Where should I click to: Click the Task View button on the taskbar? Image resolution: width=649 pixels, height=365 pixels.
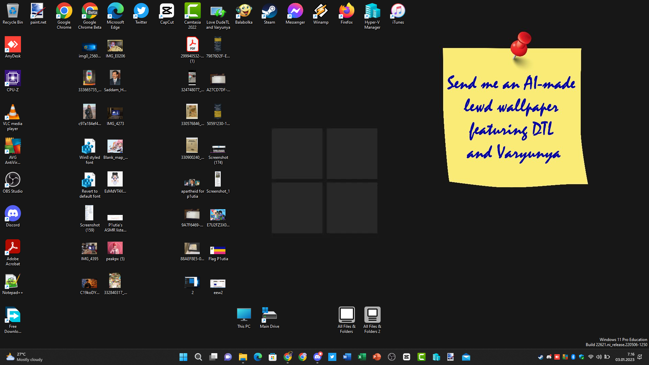click(x=213, y=357)
